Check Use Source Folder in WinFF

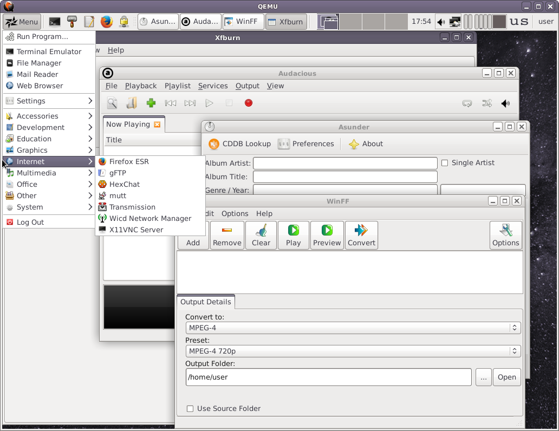tap(190, 409)
